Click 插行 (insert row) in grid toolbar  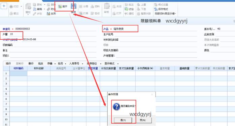8,64
